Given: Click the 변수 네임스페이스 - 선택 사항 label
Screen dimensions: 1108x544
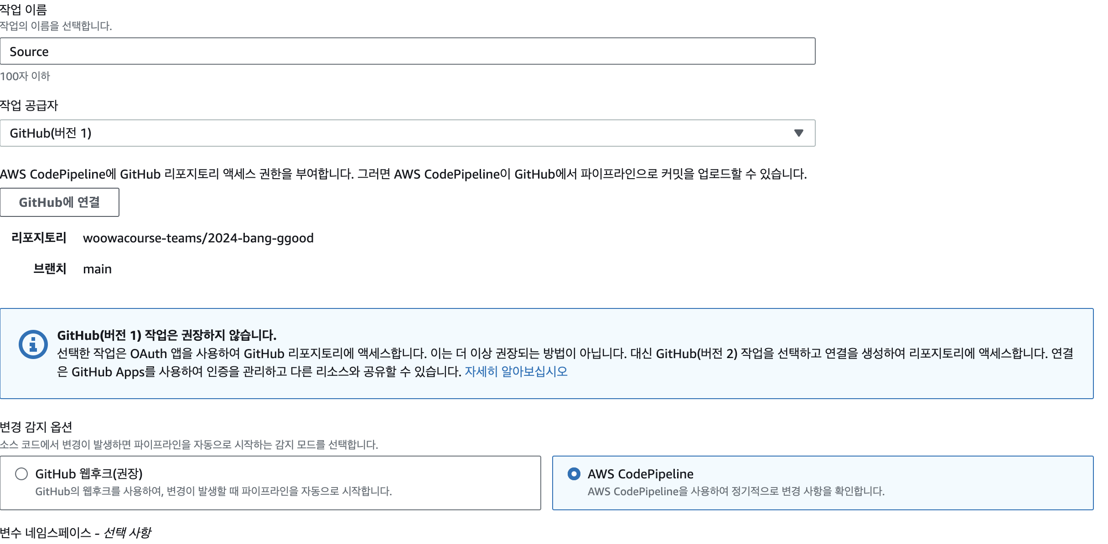Looking at the screenshot, I should [x=75, y=533].
